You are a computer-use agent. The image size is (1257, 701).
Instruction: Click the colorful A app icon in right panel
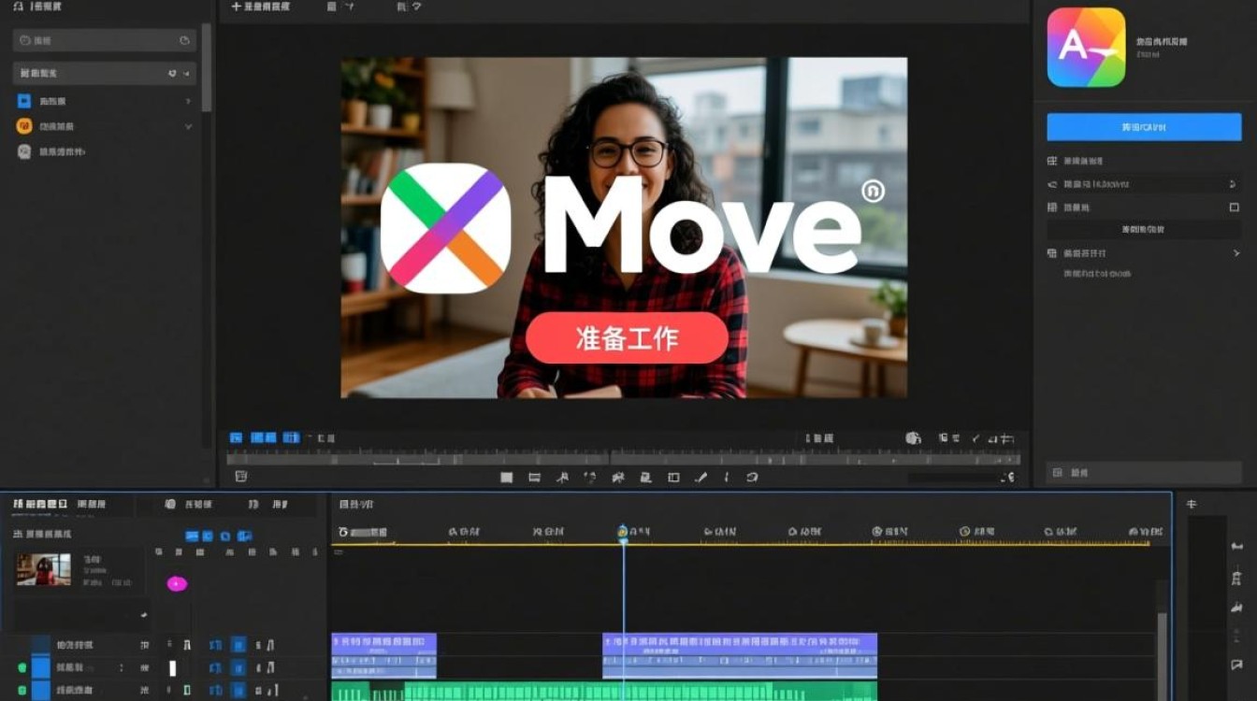coord(1086,48)
